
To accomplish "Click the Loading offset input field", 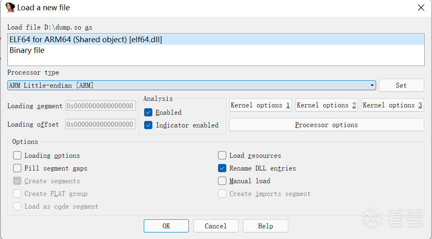I will [101, 124].
